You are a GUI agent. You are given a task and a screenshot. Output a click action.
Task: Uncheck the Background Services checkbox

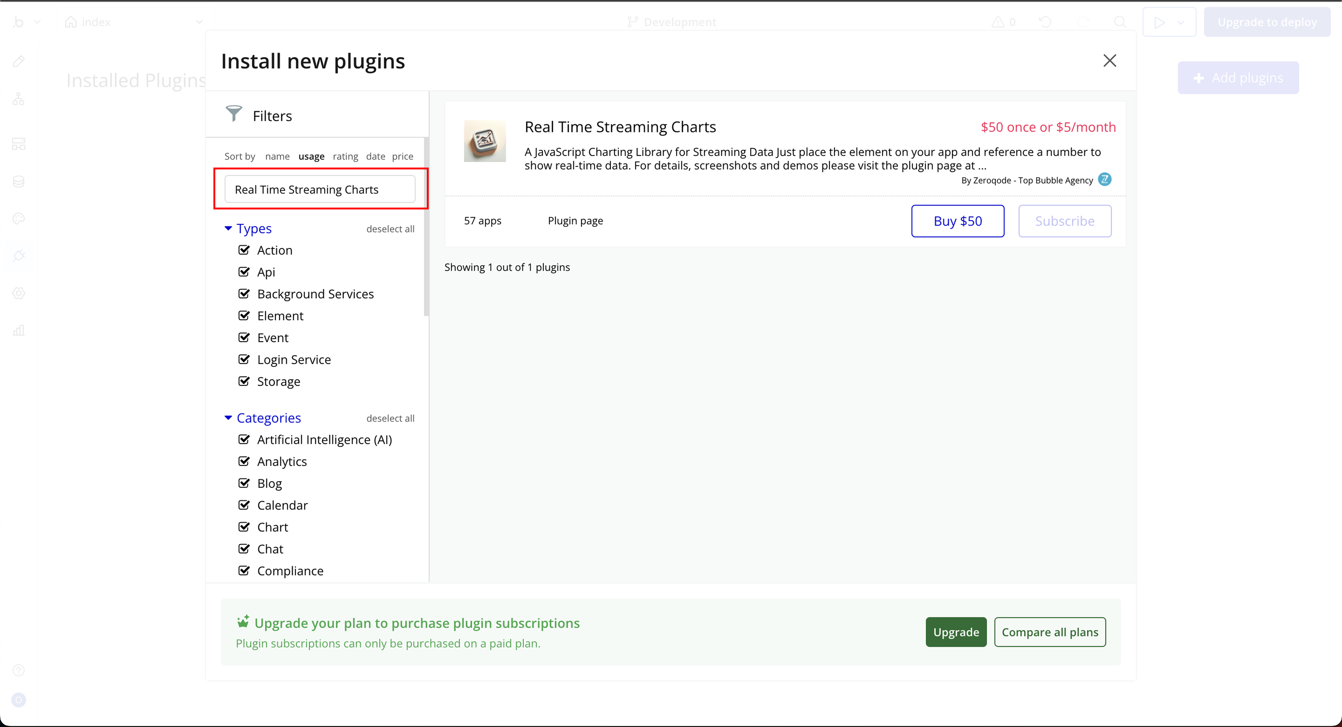coord(244,294)
